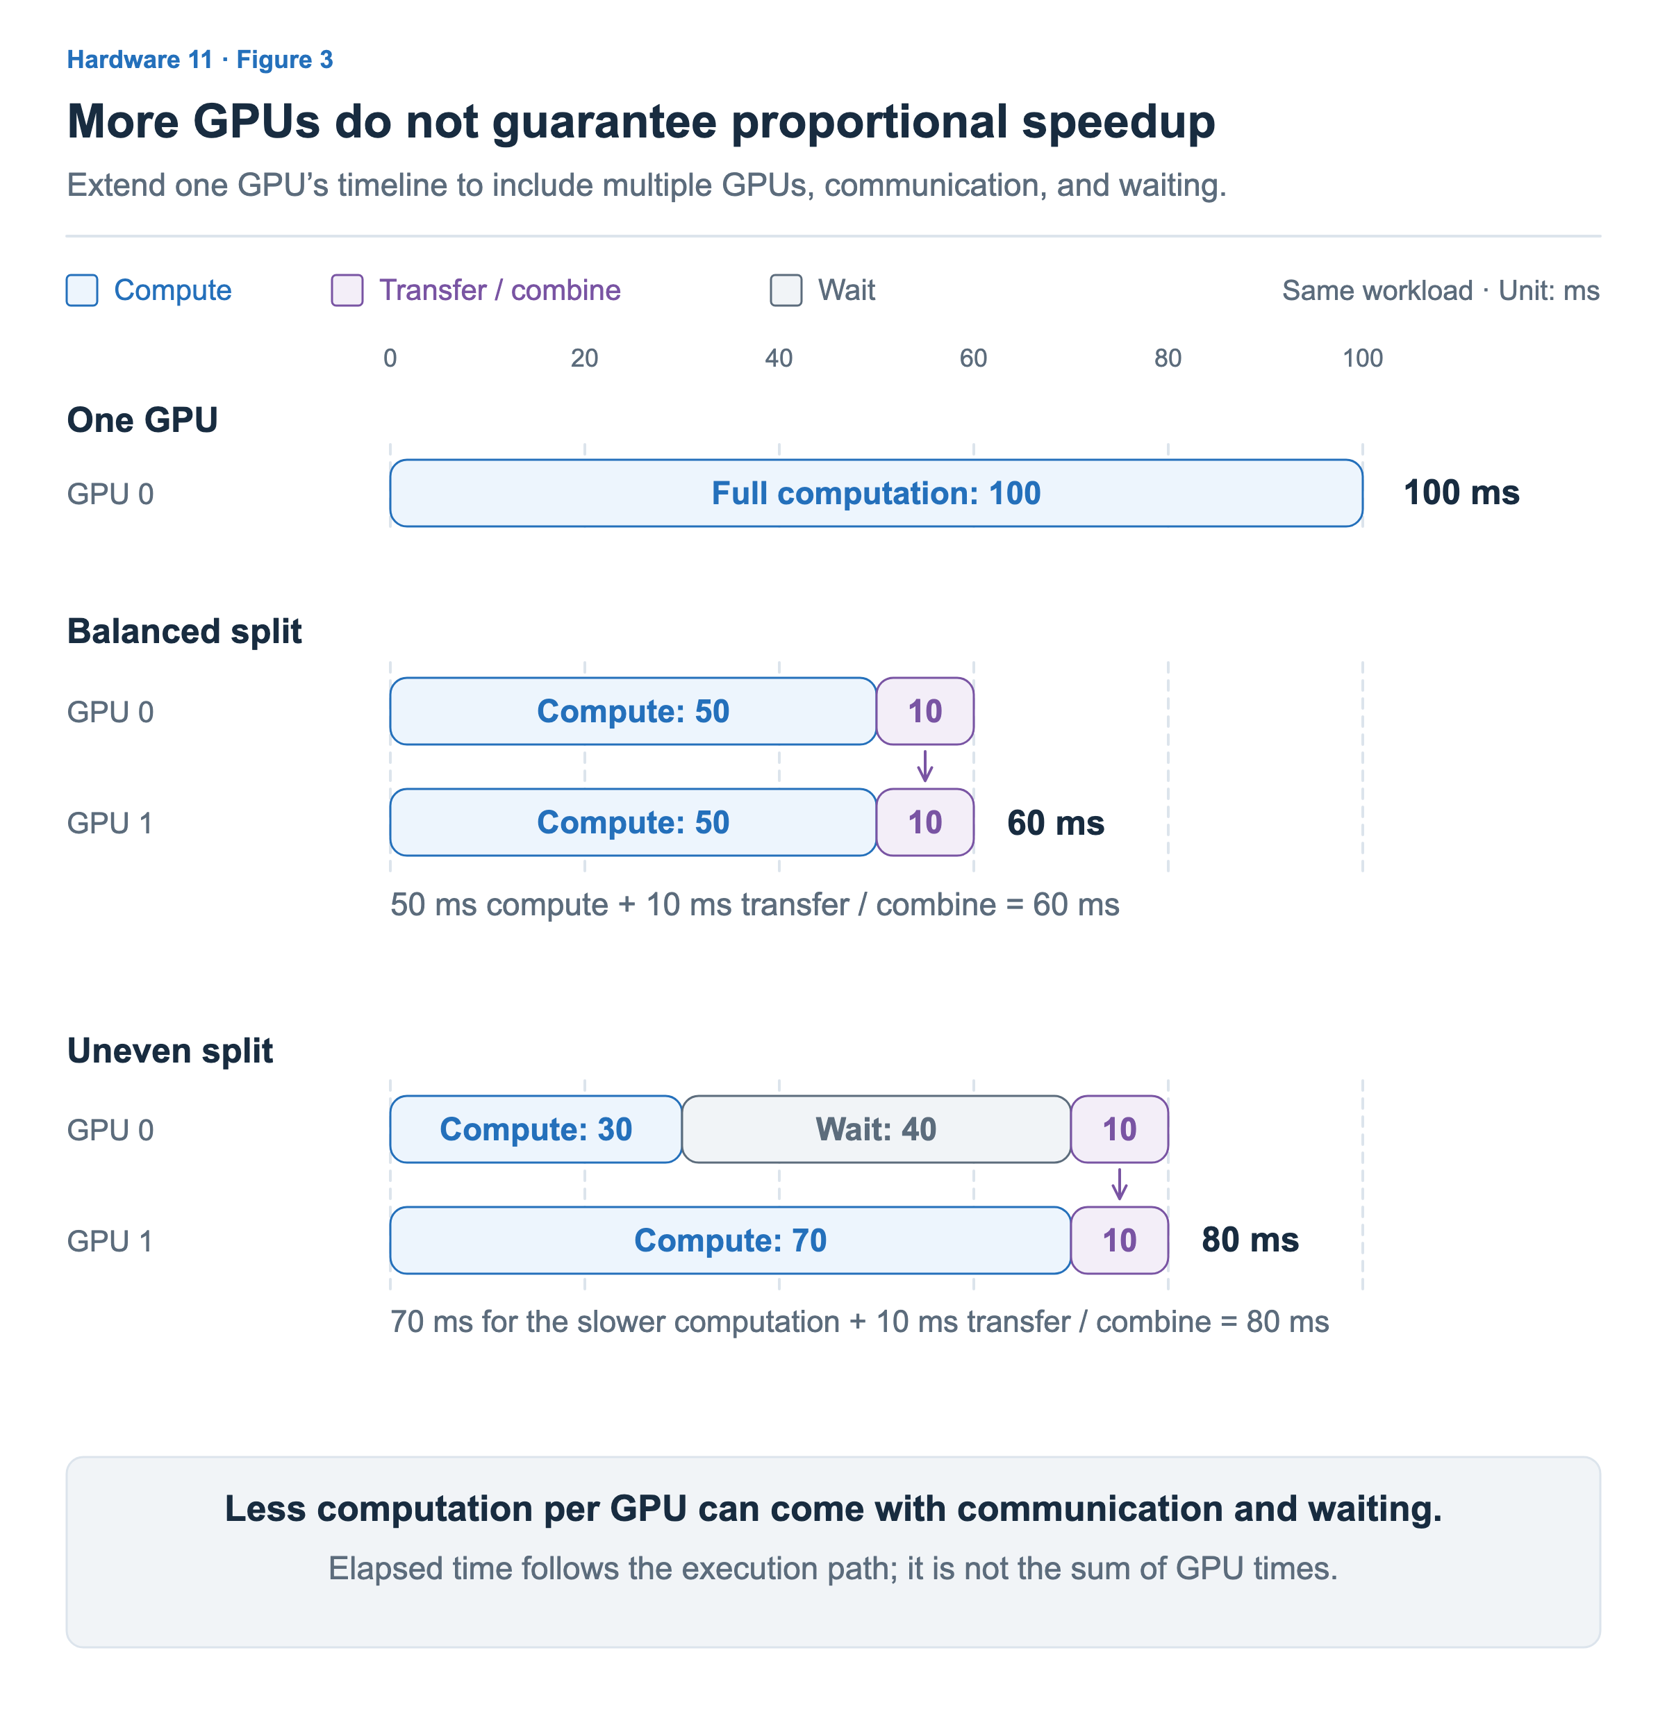Click the purple arrow in Uneven split
The width and height of the screenshot is (1667, 1714).
tap(1120, 1184)
